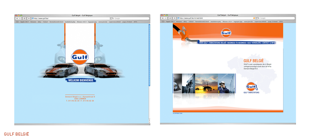310x139 pixels.
Task: Click the GULF BELGIË heading on the right page
Action: (254, 61)
